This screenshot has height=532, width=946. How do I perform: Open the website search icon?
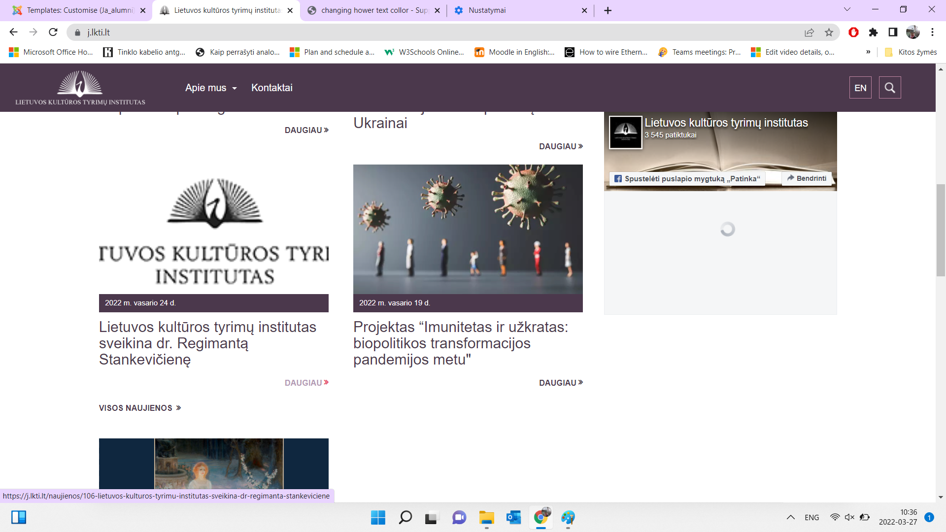[889, 88]
